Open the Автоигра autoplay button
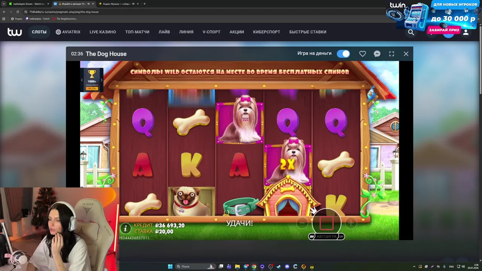482x271 pixels. (326, 236)
